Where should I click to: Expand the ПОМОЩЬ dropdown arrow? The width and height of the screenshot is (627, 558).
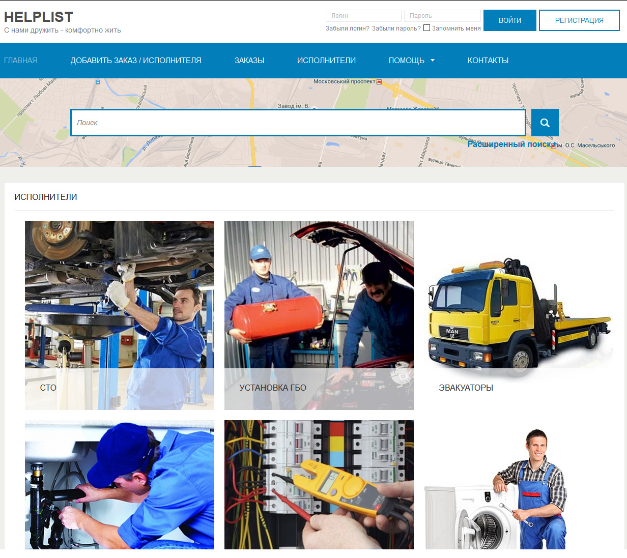433,61
